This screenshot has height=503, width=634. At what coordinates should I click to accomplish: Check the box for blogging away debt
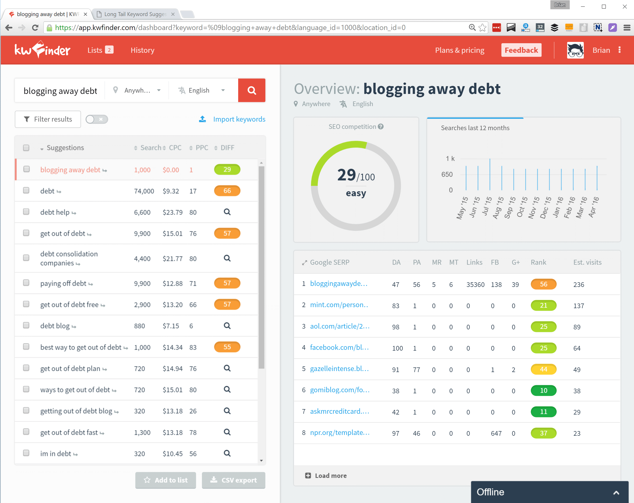[x=26, y=169]
